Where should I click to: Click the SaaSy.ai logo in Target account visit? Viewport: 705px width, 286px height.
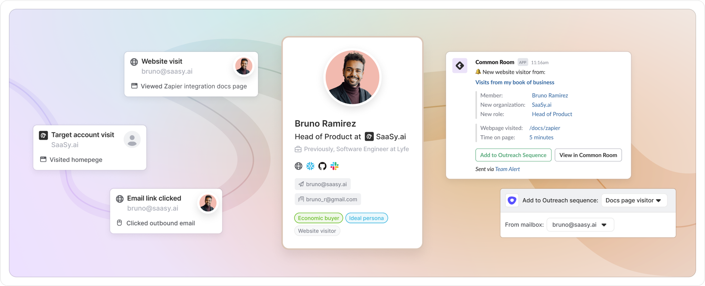click(43, 135)
